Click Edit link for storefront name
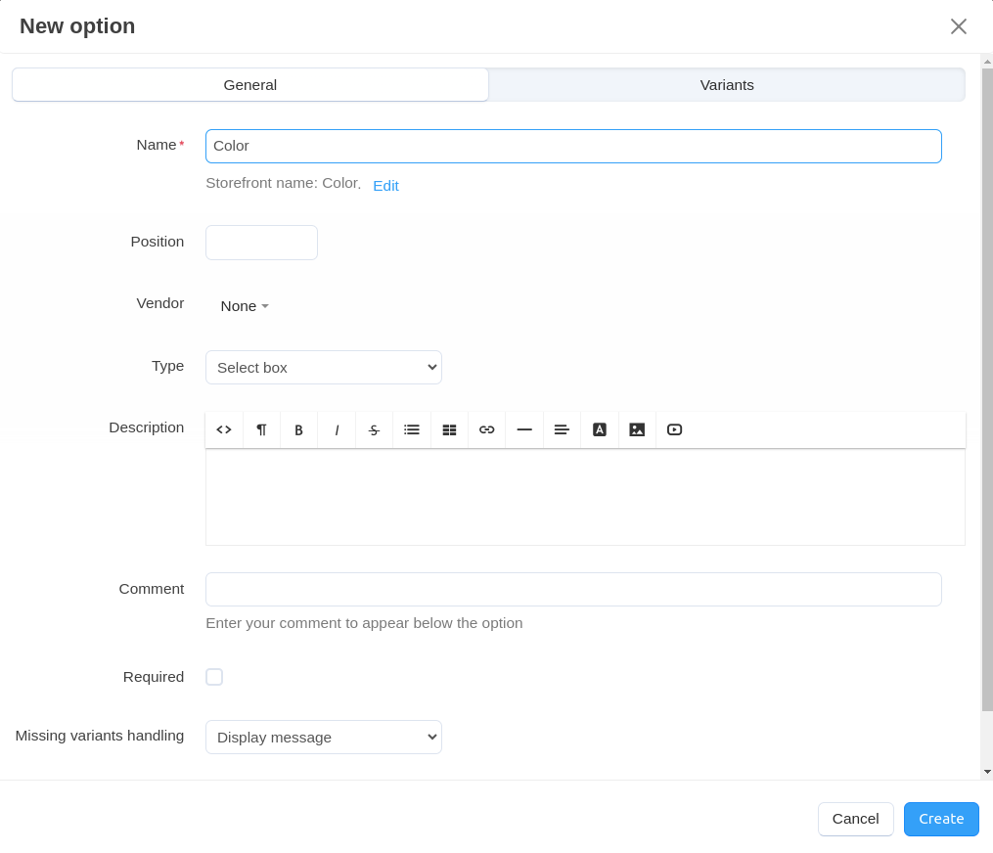 (385, 186)
